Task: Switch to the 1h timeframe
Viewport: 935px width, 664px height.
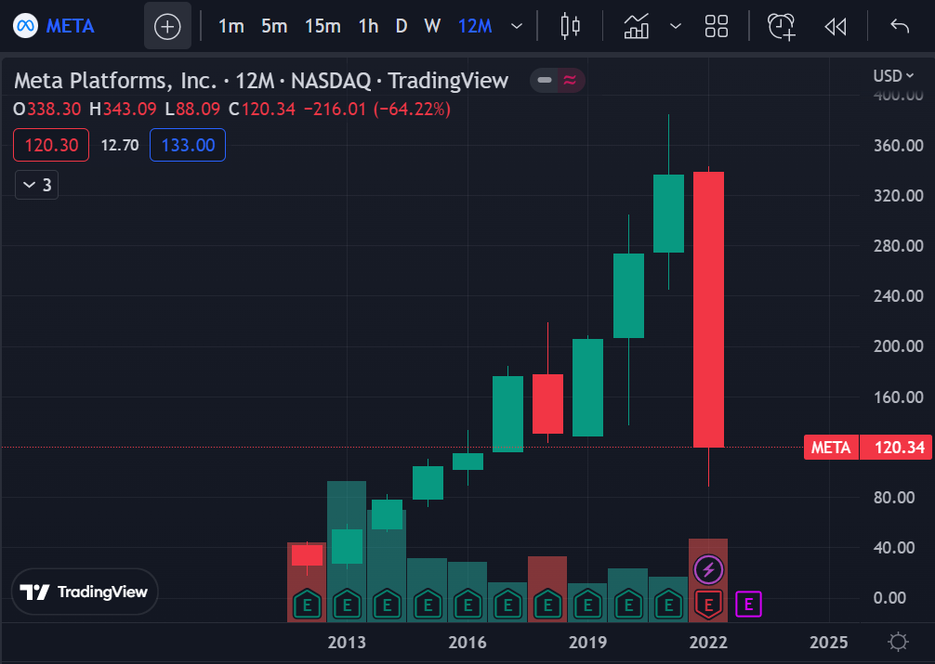Action: click(368, 27)
